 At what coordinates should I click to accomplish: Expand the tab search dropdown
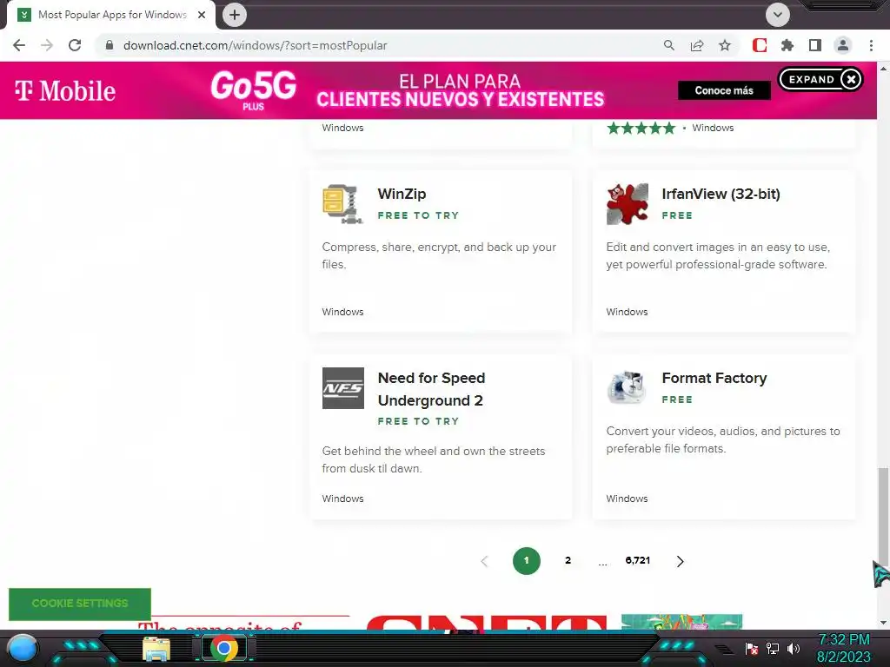point(778,15)
